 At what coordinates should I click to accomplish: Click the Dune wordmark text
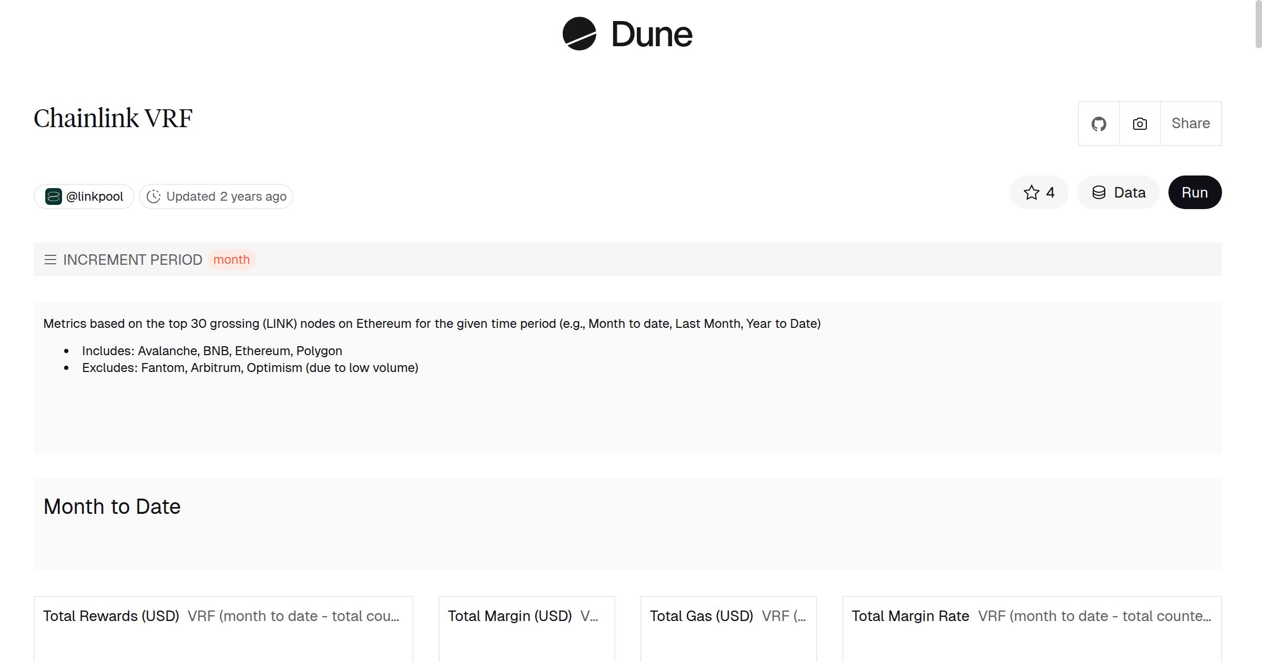click(652, 35)
